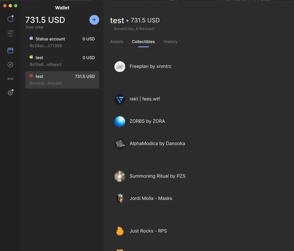This screenshot has height=251, width=294.
Task: Open the Wallet section icon
Action: point(10,51)
